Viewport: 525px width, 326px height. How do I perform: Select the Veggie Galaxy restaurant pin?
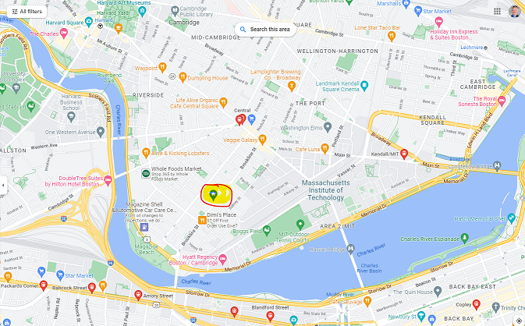pyautogui.click(x=262, y=140)
